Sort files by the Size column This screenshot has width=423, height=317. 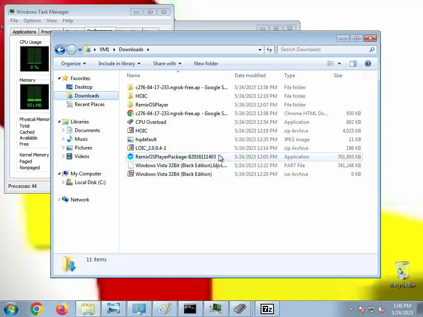[347, 76]
